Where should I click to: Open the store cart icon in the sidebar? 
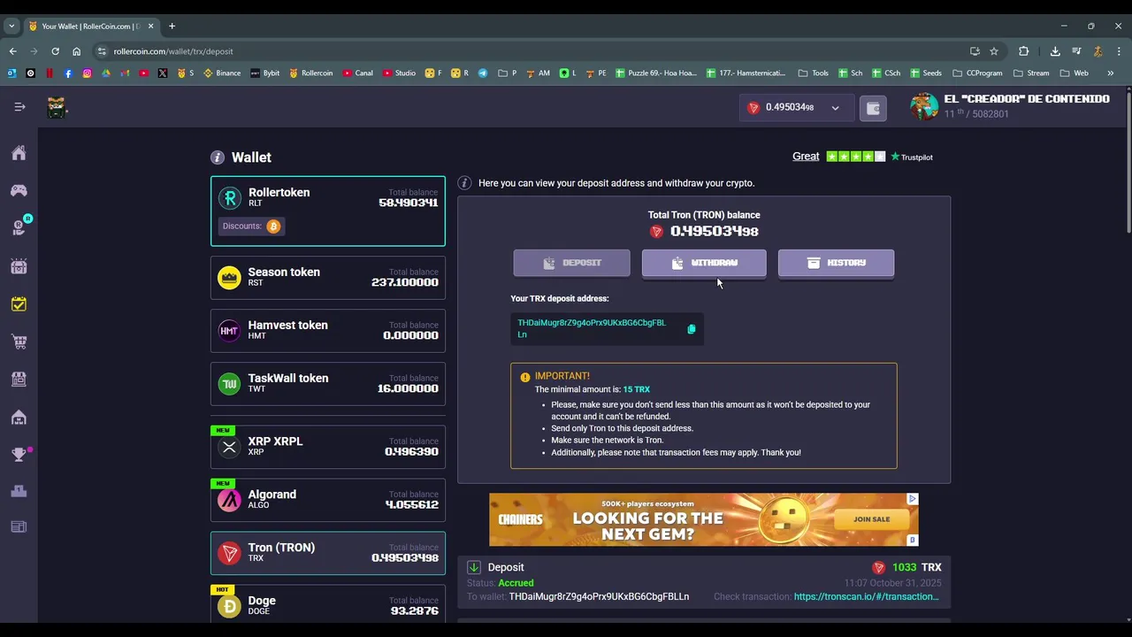[x=19, y=342]
